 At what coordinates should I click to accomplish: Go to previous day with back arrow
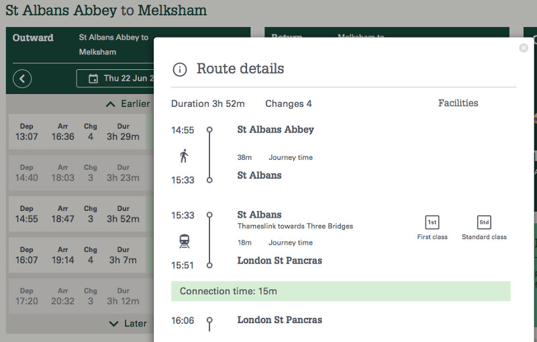point(22,79)
